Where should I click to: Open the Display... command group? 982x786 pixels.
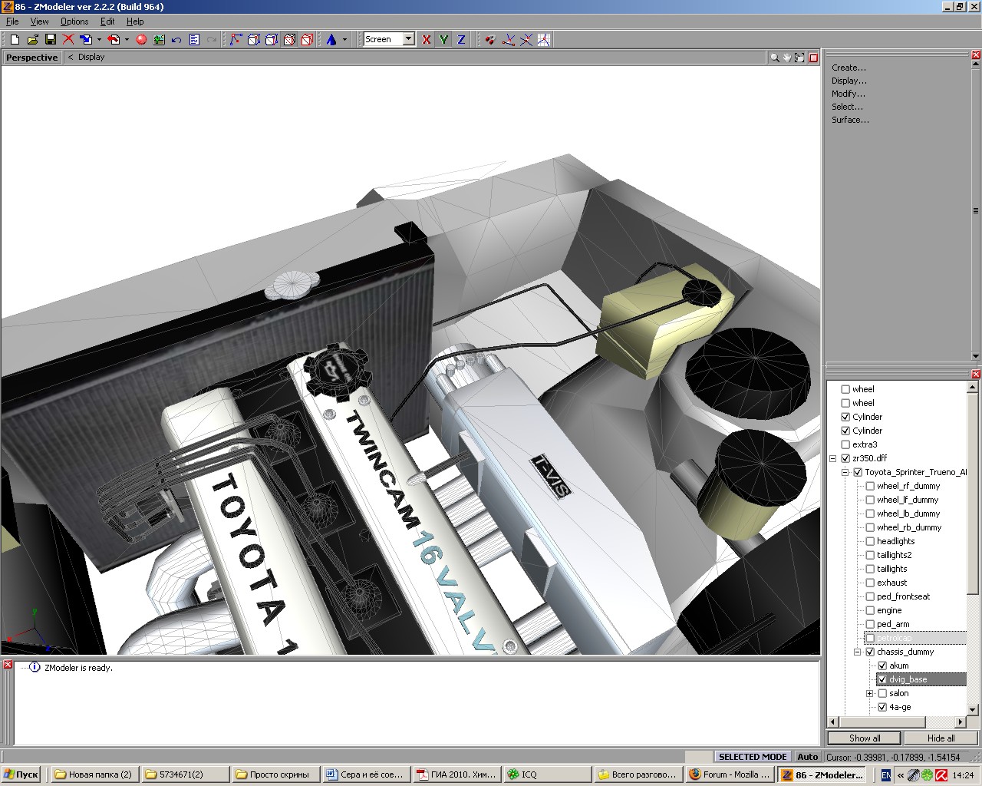click(x=849, y=81)
